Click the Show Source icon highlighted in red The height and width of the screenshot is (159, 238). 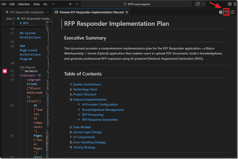click(x=226, y=12)
